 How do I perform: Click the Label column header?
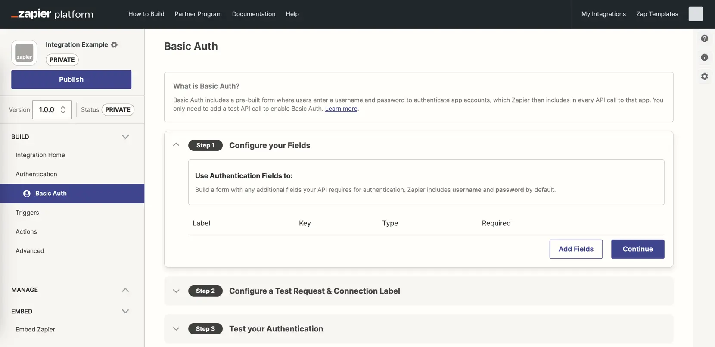click(x=201, y=223)
